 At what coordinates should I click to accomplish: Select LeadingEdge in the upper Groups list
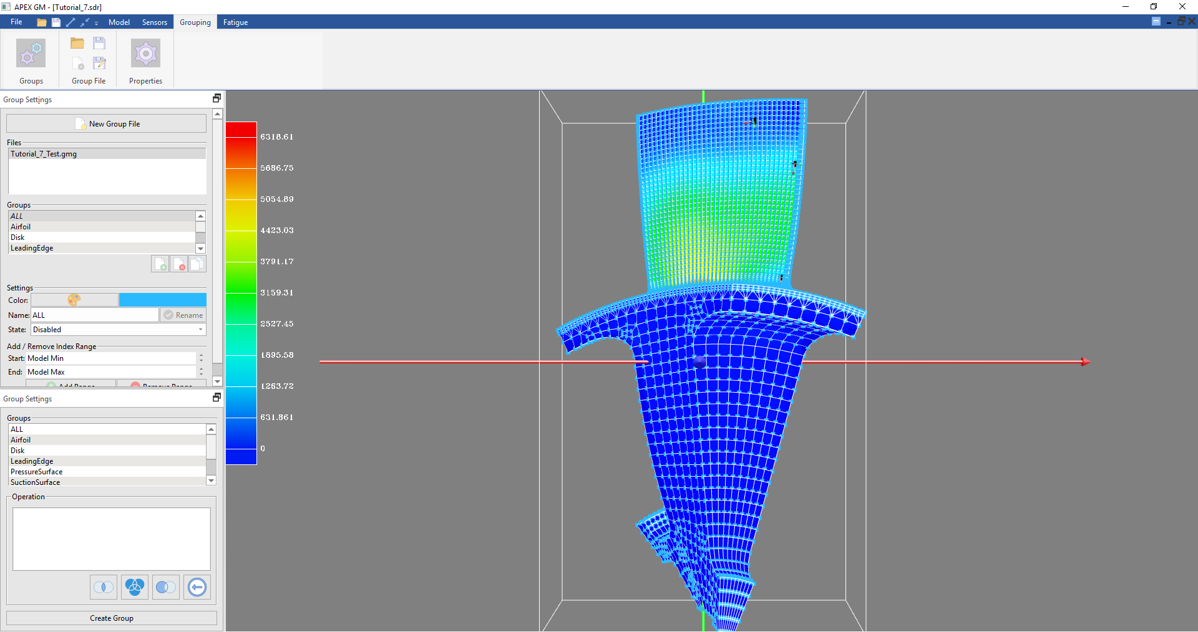pyautogui.click(x=102, y=248)
